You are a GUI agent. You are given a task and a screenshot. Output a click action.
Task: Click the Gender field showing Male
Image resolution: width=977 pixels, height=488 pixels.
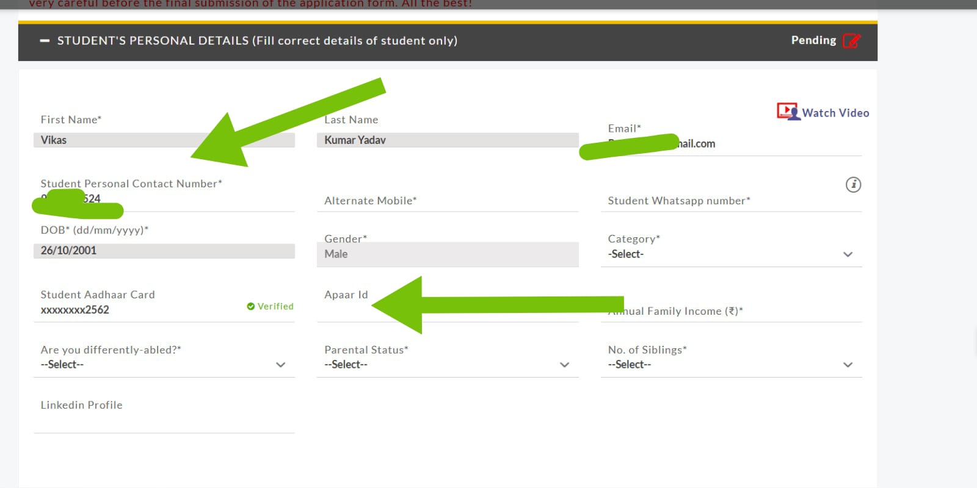(x=448, y=254)
